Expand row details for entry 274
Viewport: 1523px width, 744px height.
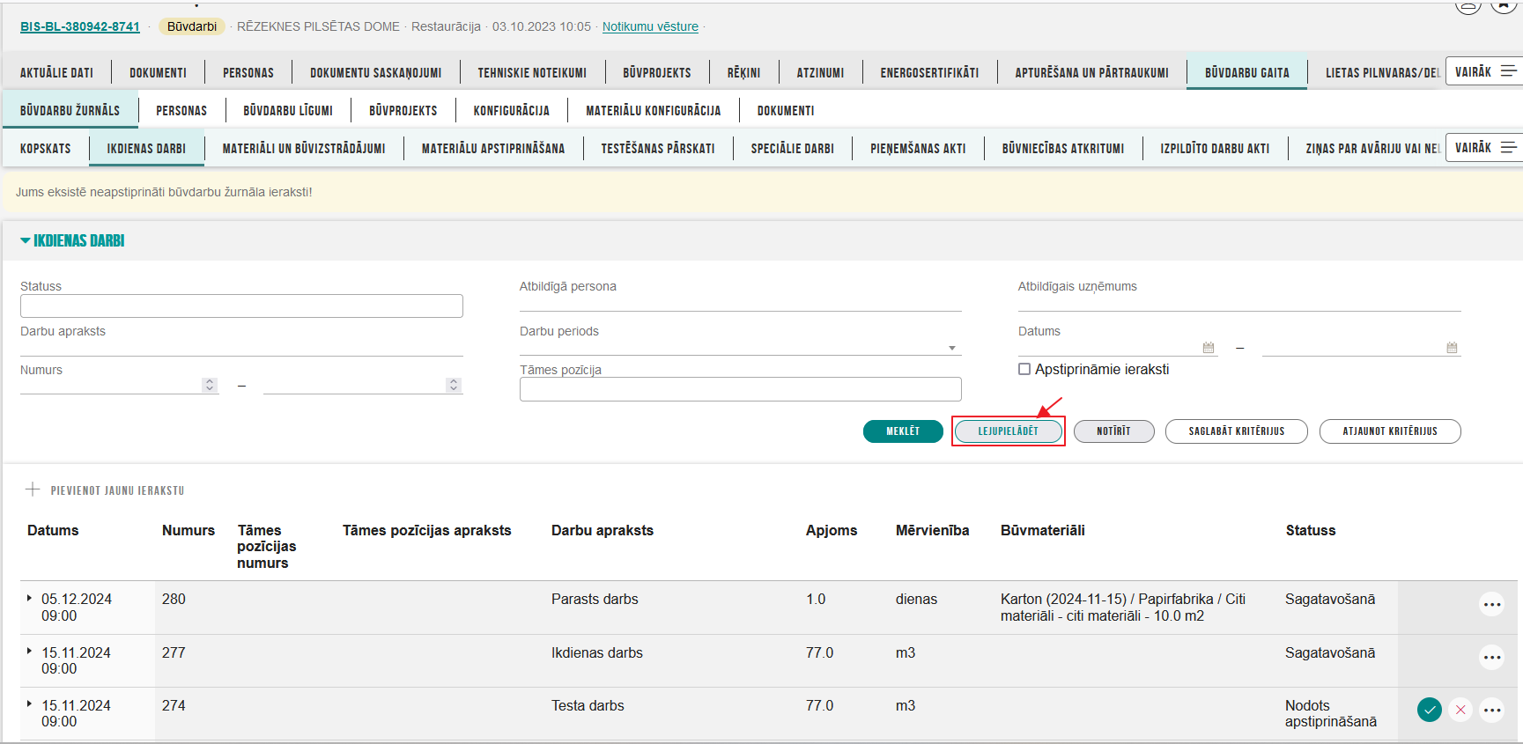29,704
